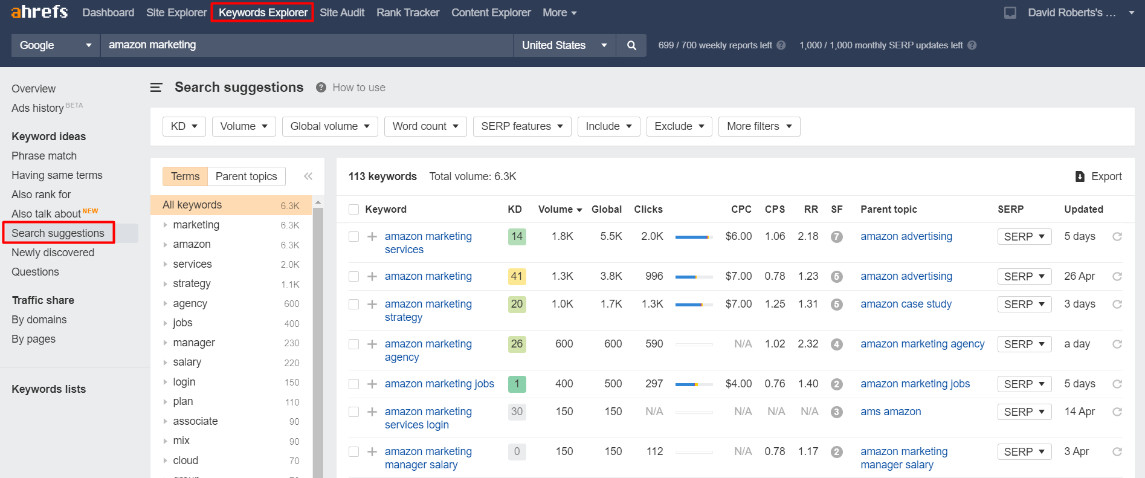The width and height of the screenshot is (1145, 478).
Task: Click clicks distribution bar for amazon marketing strategy
Action: coord(694,305)
